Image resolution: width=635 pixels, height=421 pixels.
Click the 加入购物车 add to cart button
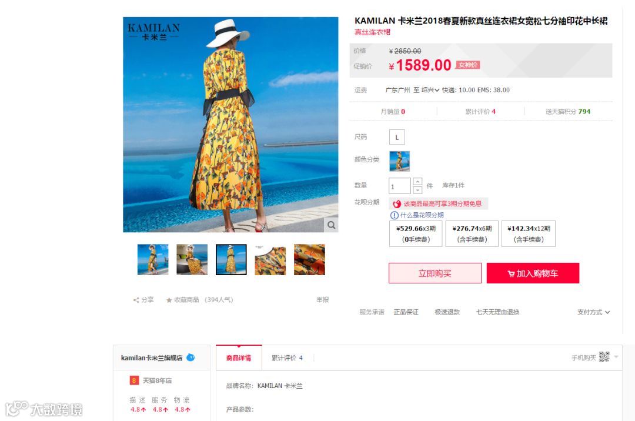coord(533,273)
